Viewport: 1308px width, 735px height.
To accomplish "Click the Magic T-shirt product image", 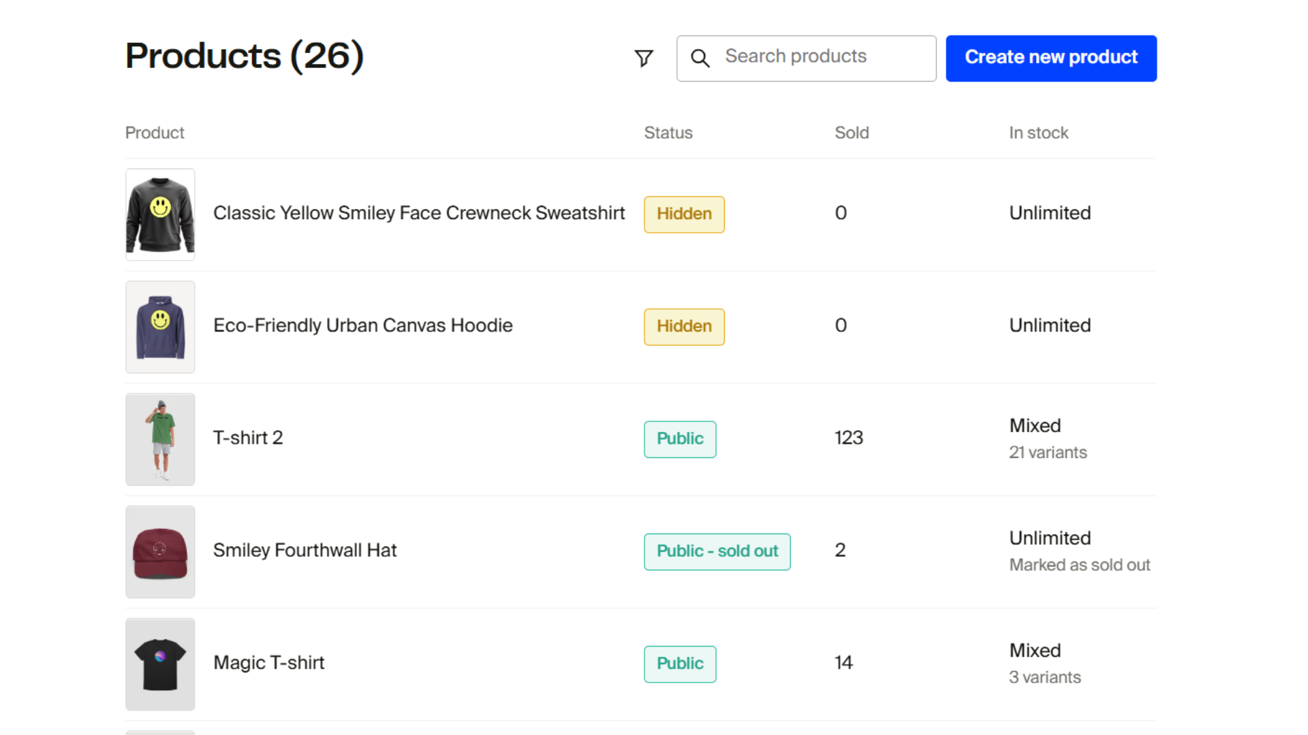I will pos(159,664).
